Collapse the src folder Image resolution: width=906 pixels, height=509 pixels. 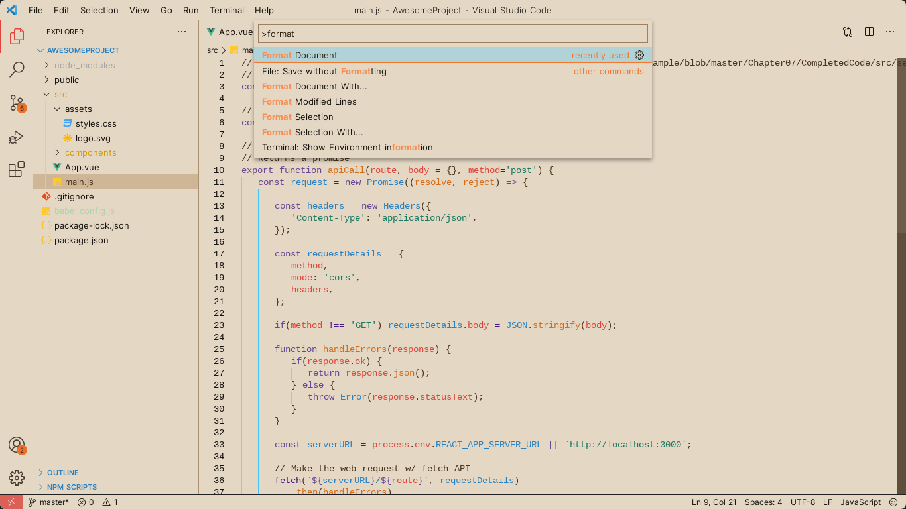(x=60, y=94)
